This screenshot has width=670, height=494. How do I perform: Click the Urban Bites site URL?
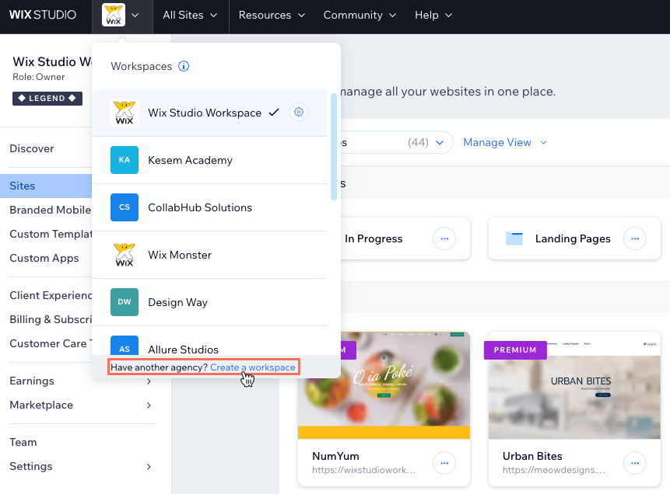(554, 470)
